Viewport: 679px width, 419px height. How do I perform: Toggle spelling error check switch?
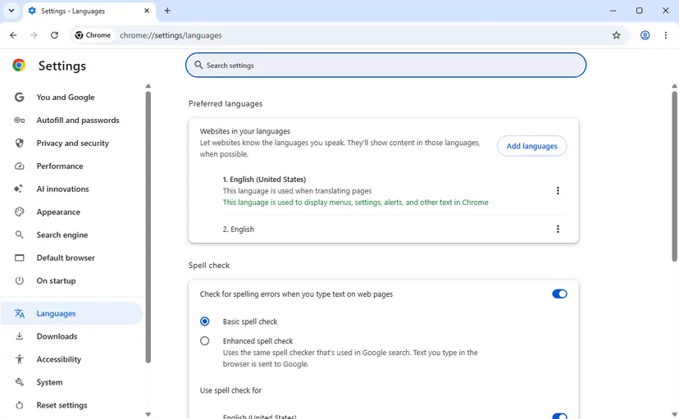559,294
